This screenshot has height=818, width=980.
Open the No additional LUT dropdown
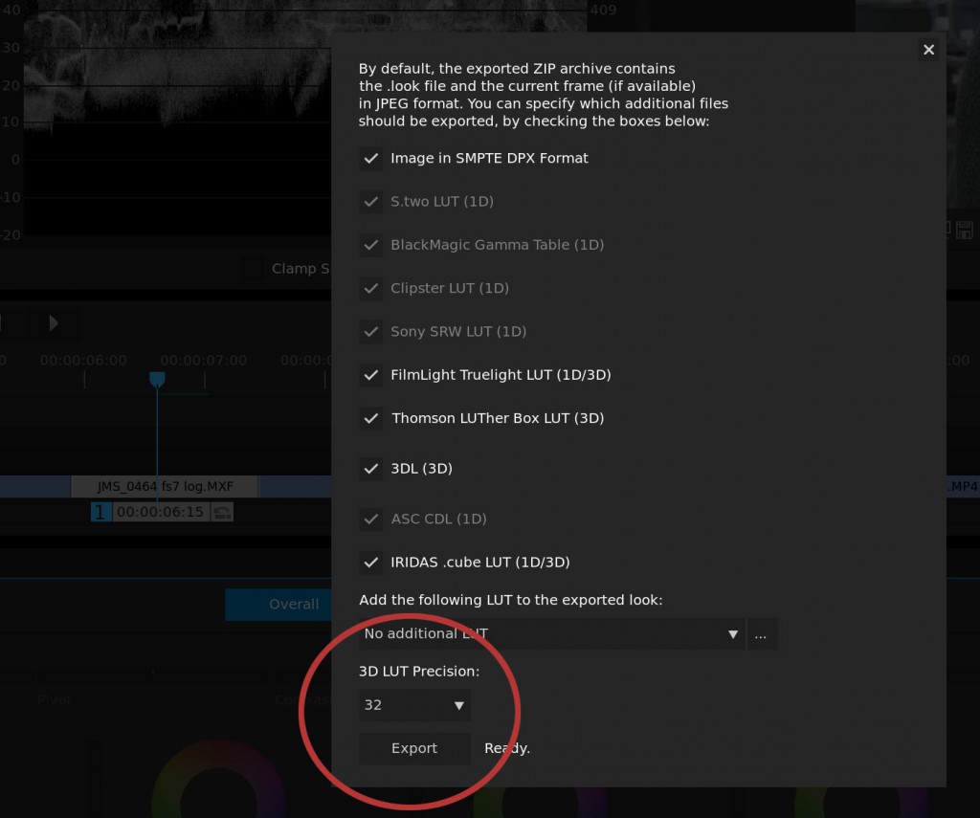[551, 634]
